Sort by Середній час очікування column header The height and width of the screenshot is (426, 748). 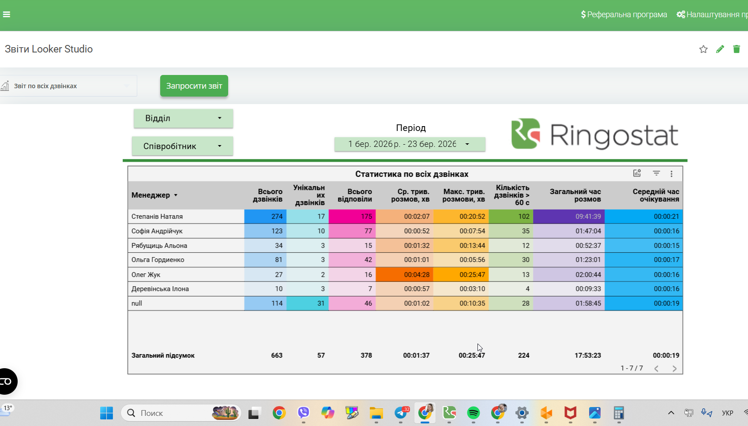click(656, 195)
